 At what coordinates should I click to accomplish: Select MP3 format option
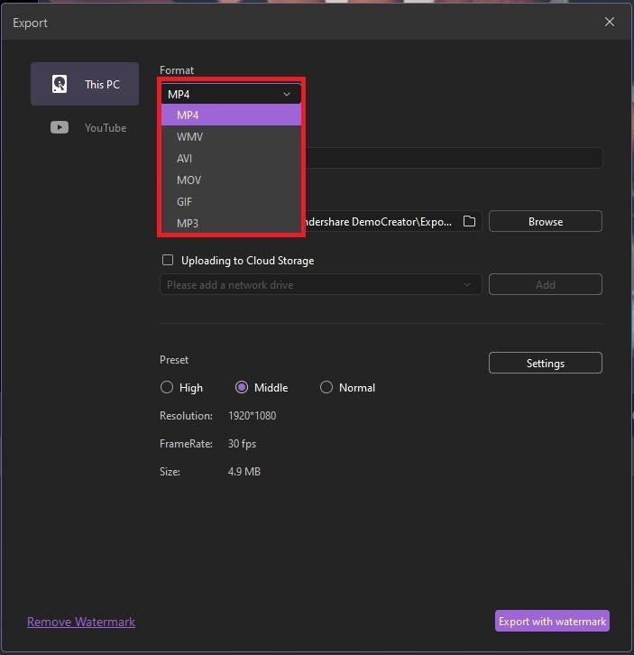point(188,223)
